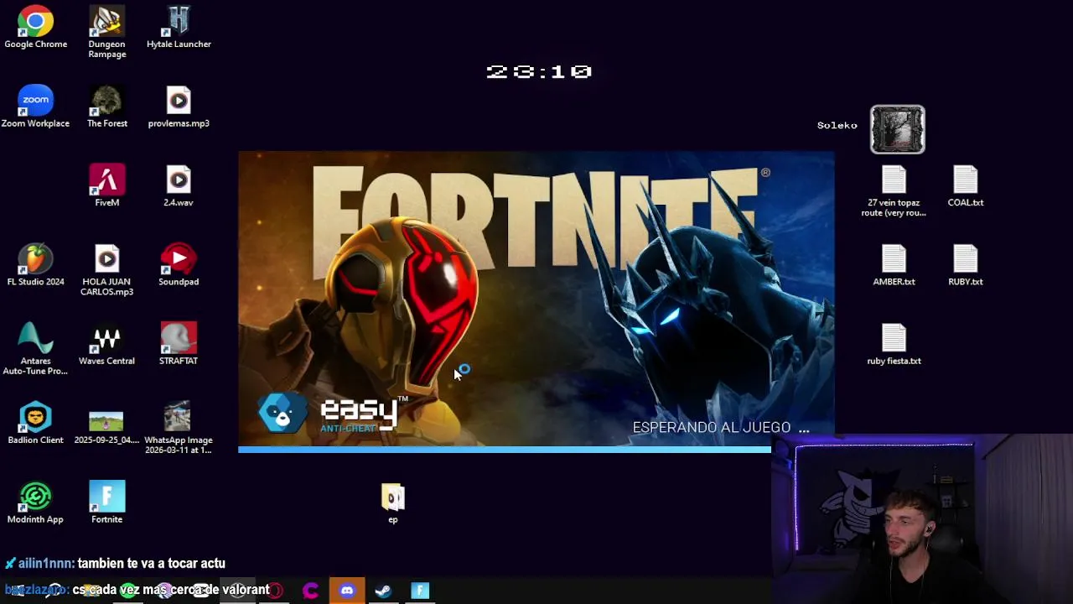The width and height of the screenshot is (1073, 604).
Task: Select the STRAFTAT game icon
Action: click(179, 344)
